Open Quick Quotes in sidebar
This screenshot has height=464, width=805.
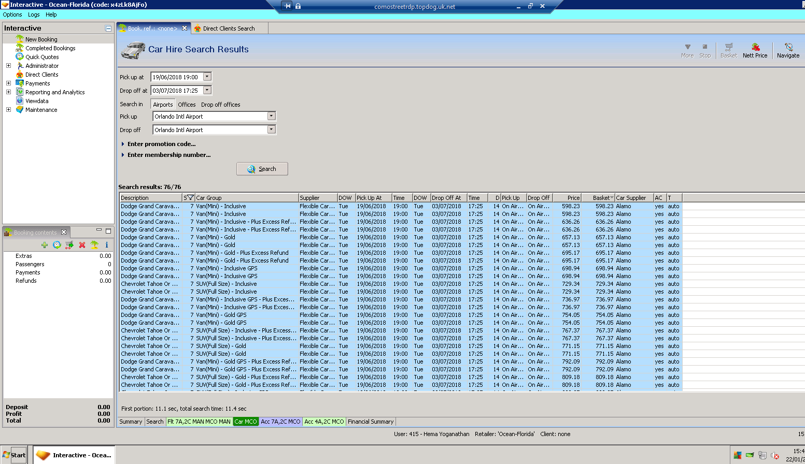point(42,57)
